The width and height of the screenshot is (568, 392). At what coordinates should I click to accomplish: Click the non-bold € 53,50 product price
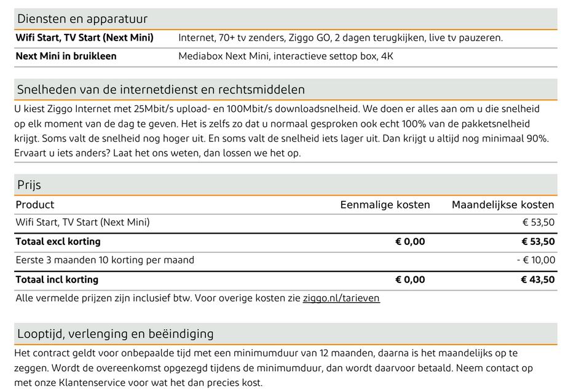[538, 223]
